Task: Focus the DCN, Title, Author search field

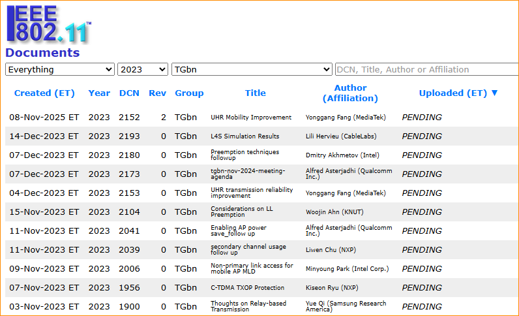Action: click(x=426, y=69)
